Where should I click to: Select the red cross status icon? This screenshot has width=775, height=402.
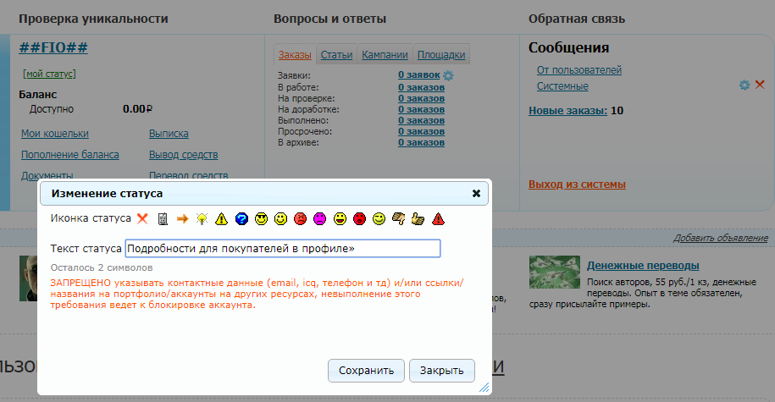click(142, 218)
